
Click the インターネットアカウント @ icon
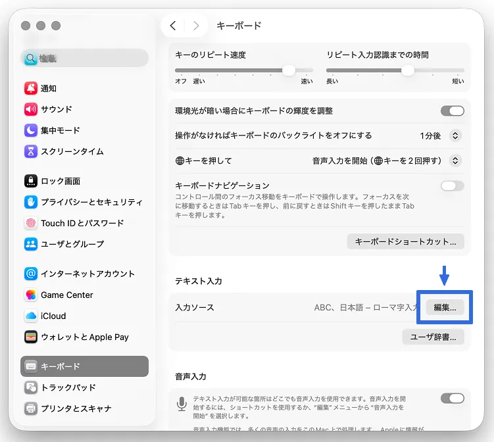[31, 274]
